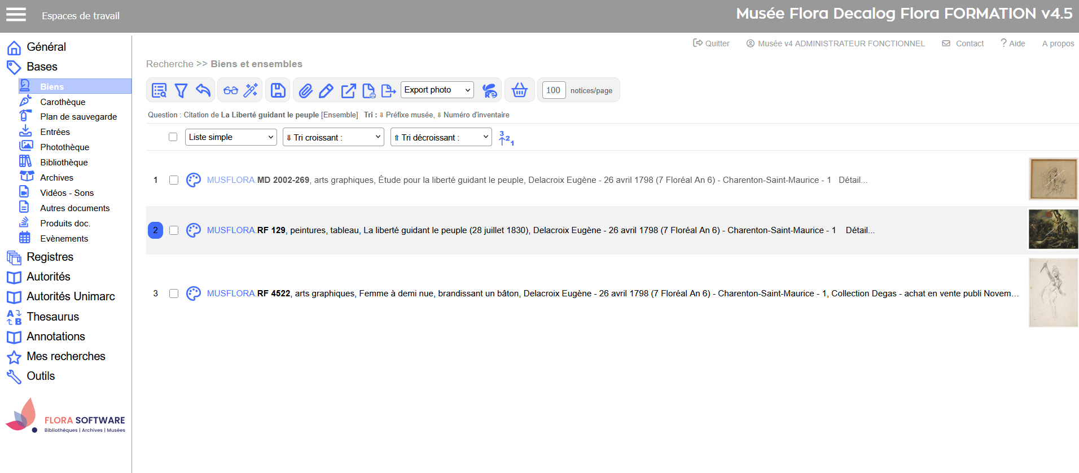The height and width of the screenshot is (473, 1079).
Task: Click the curved back arrow icon
Action: [x=203, y=90]
